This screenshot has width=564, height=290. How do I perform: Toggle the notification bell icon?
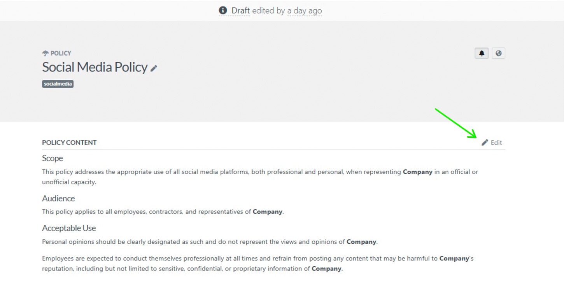(x=482, y=53)
